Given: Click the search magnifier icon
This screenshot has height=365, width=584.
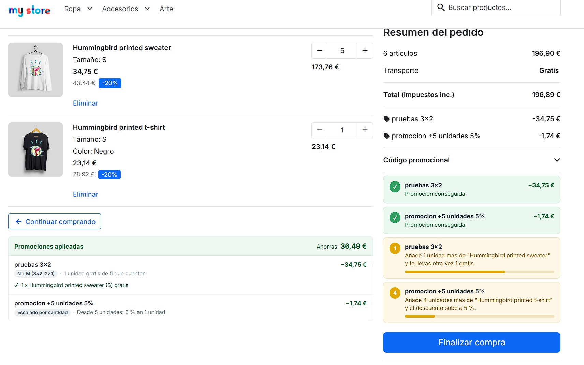Looking at the screenshot, I should click(x=441, y=7).
